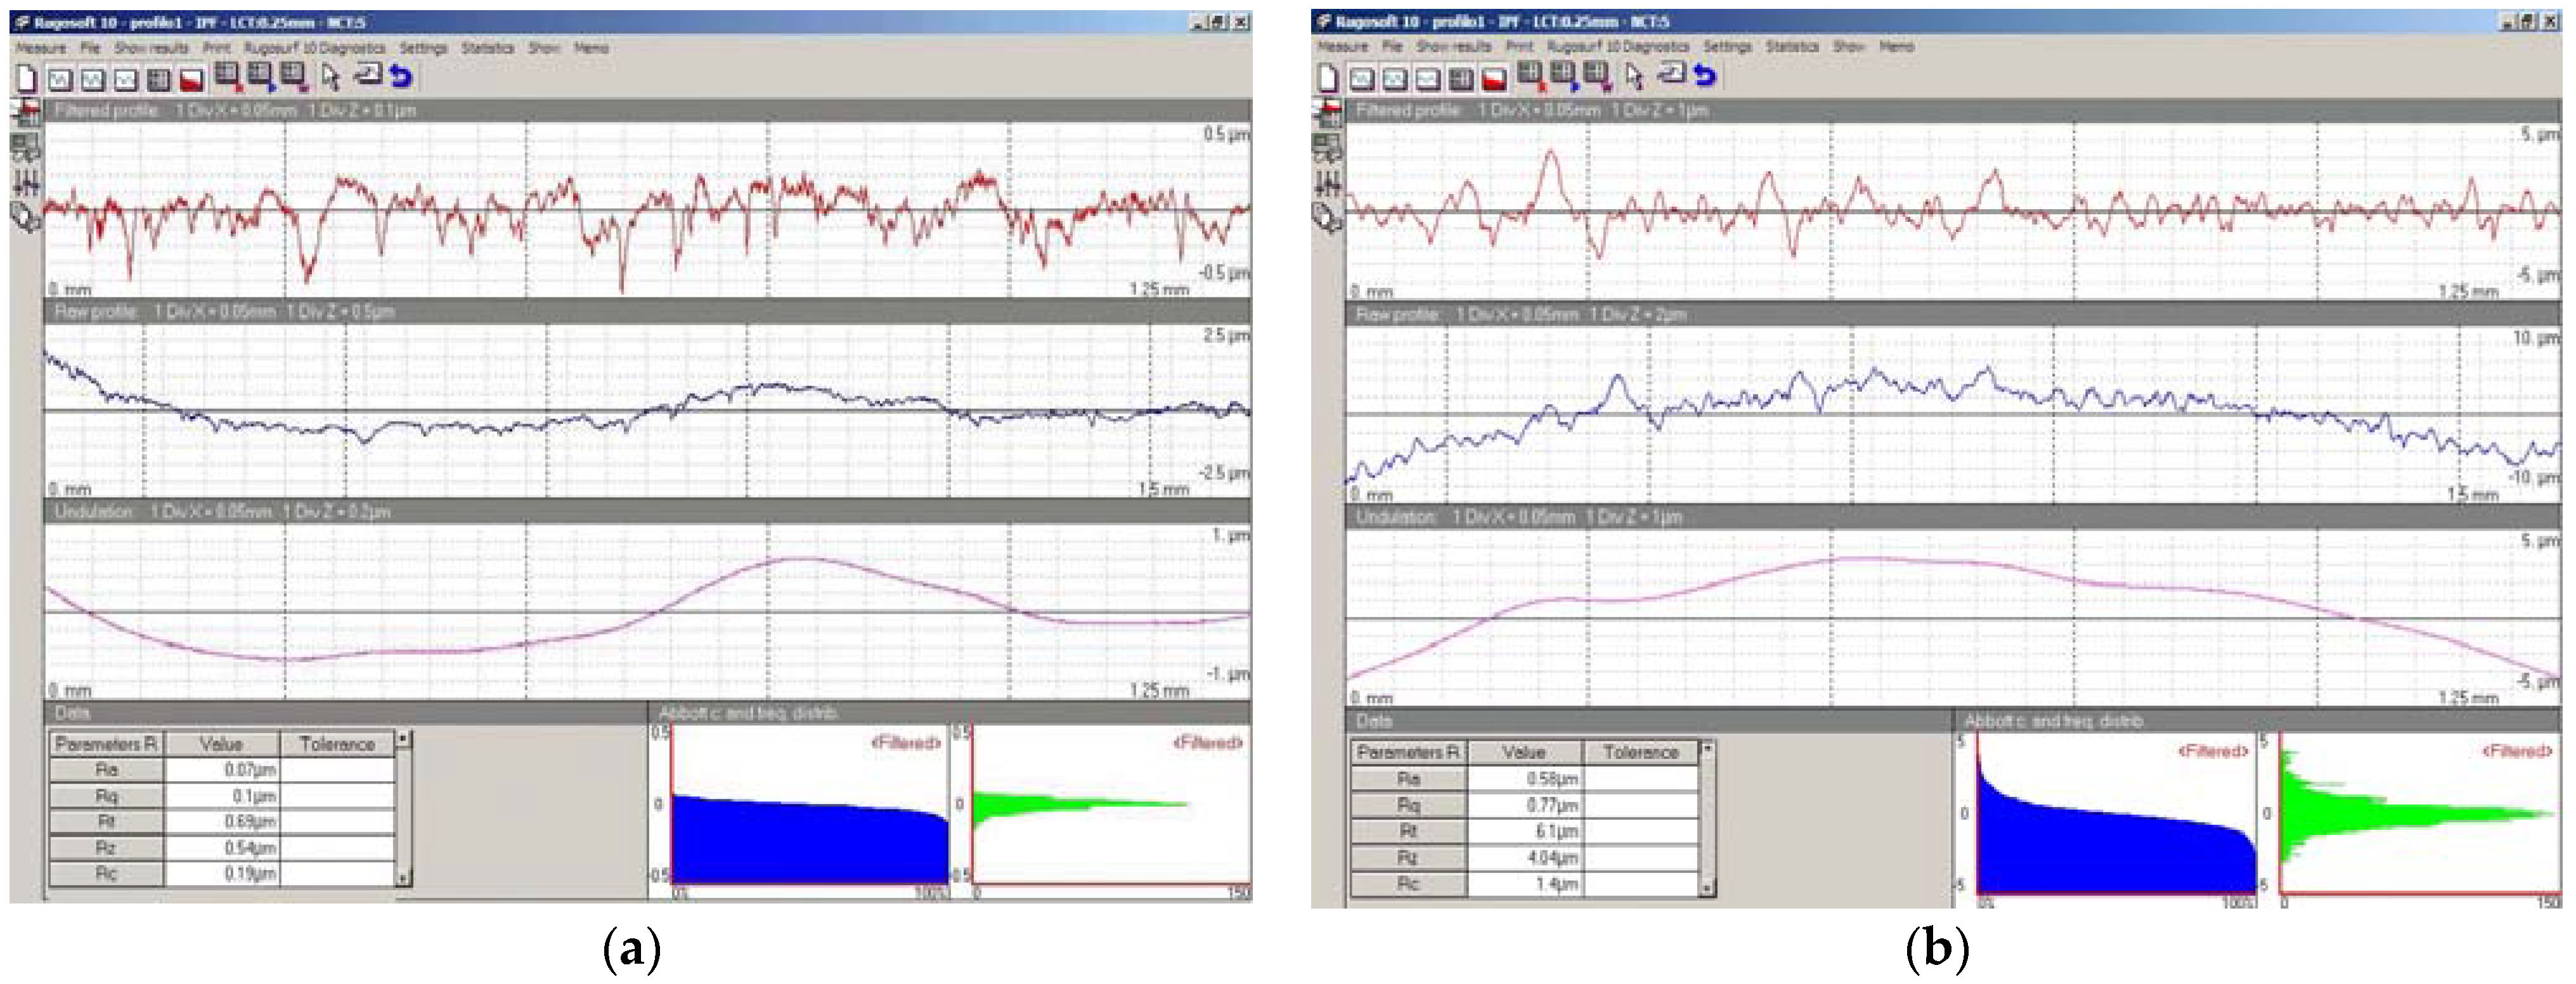Click the blue undo arrow in right window

tap(1704, 75)
